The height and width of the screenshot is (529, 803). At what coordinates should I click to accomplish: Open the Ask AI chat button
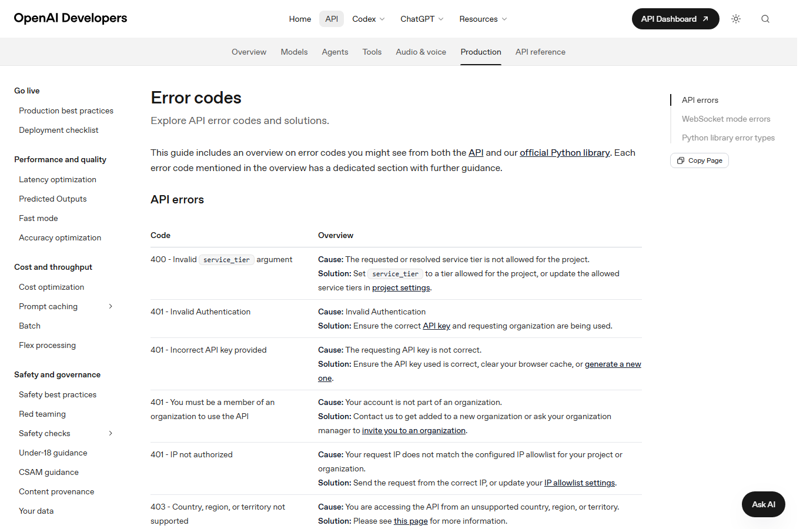pyautogui.click(x=764, y=504)
